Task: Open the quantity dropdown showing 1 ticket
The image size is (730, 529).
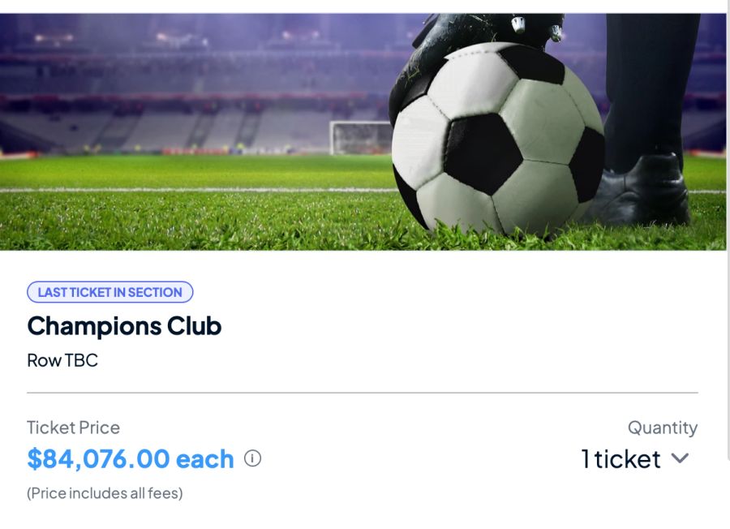Action: (x=680, y=459)
